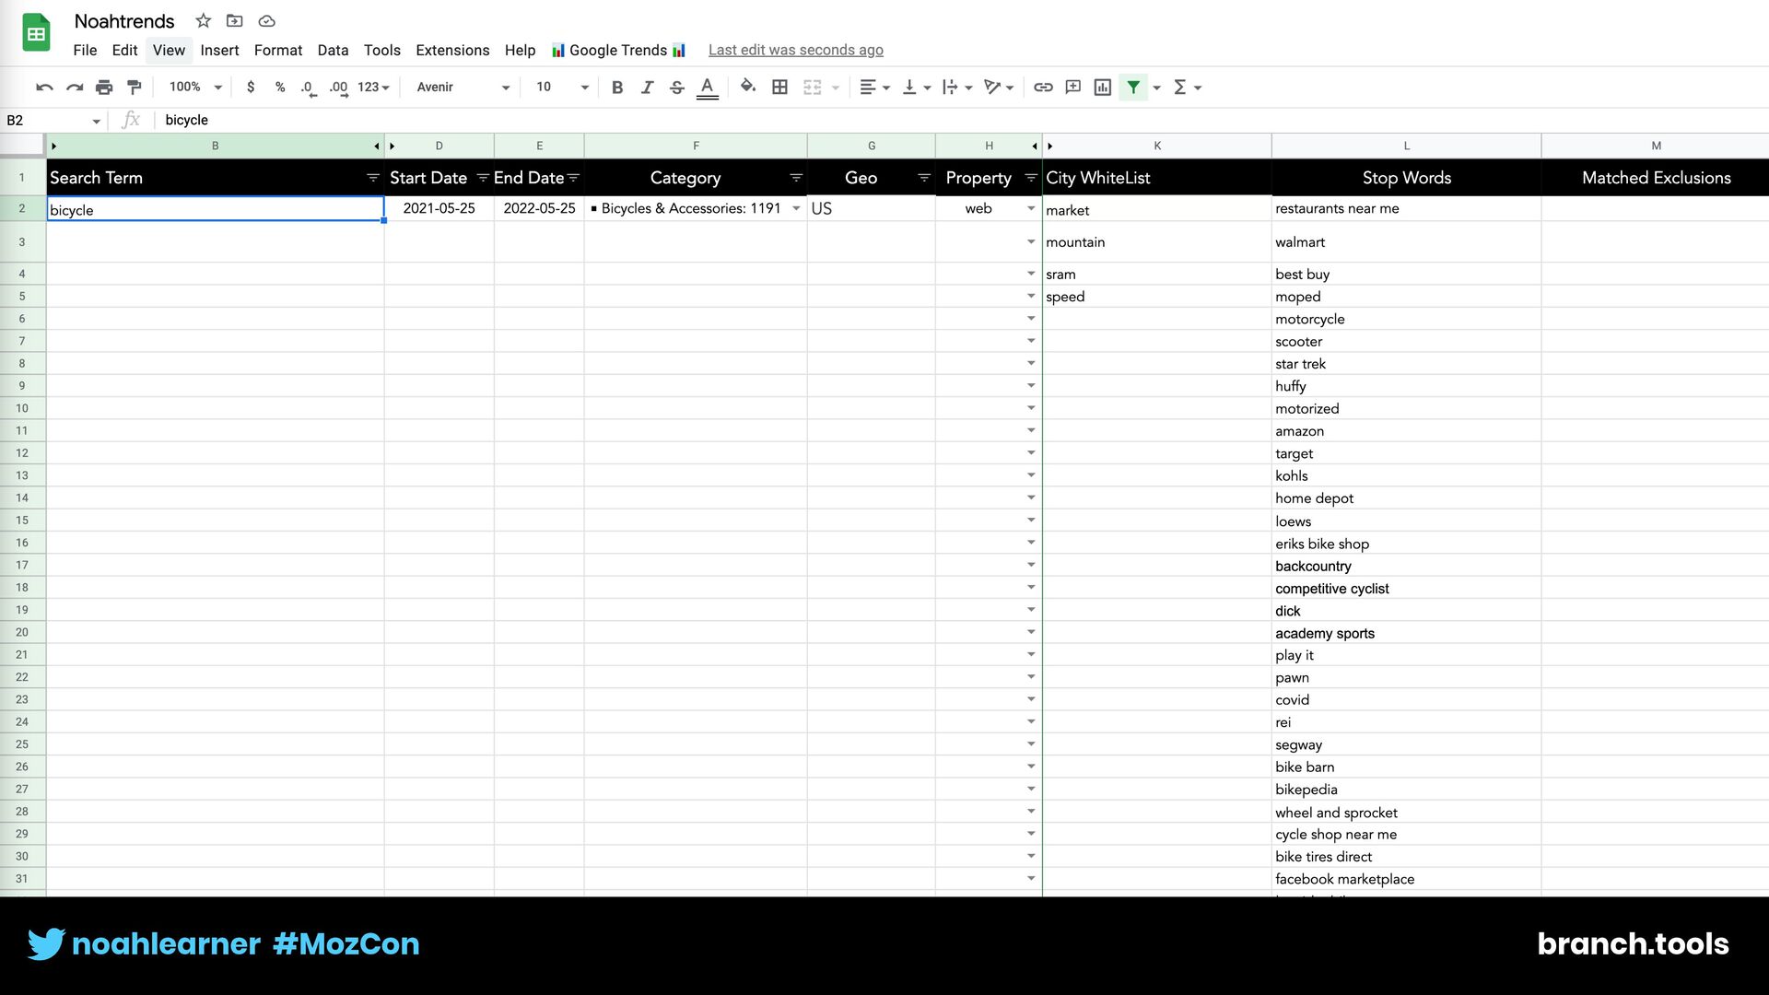Screen dimensions: 1769x995
Task: Toggle the green filter button
Action: (x=1133, y=88)
